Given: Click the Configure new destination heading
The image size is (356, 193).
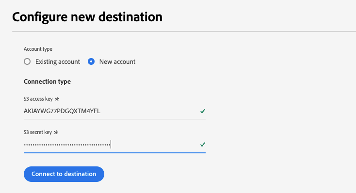Looking at the screenshot, I should tap(87, 17).
